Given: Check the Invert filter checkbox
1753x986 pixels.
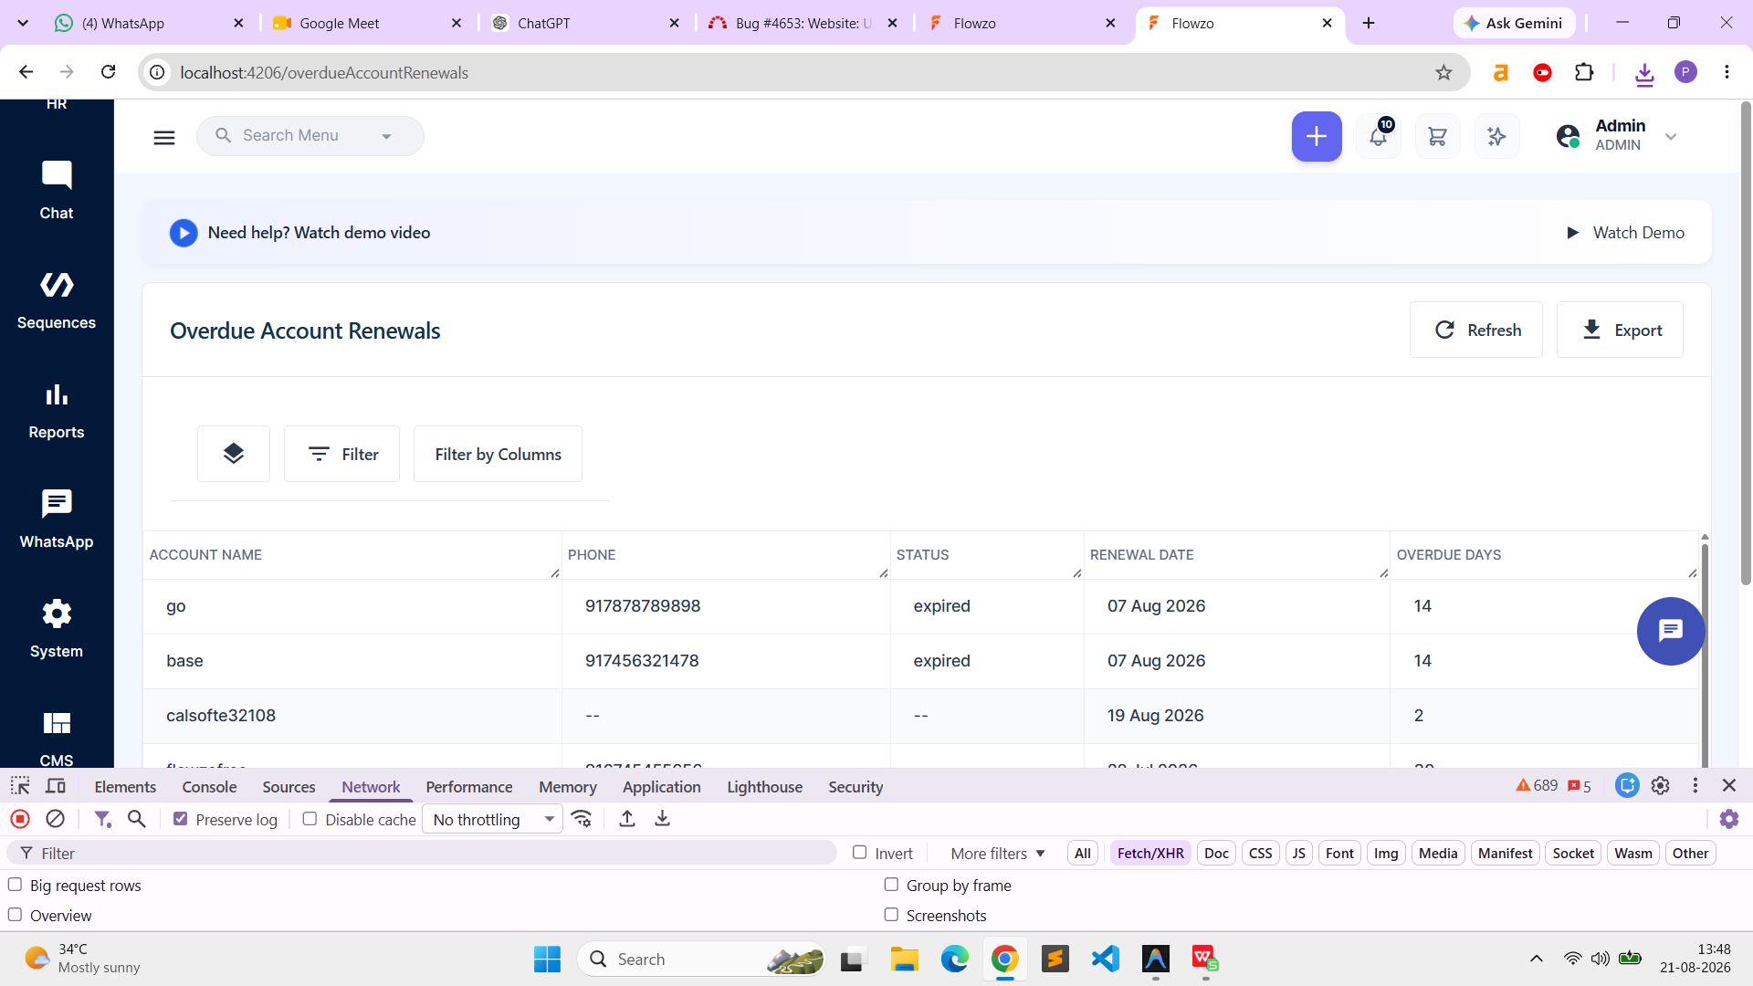Looking at the screenshot, I should (859, 852).
